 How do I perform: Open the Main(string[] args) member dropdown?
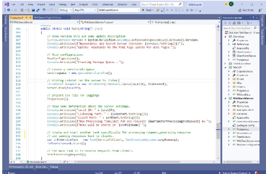coord(185,22)
